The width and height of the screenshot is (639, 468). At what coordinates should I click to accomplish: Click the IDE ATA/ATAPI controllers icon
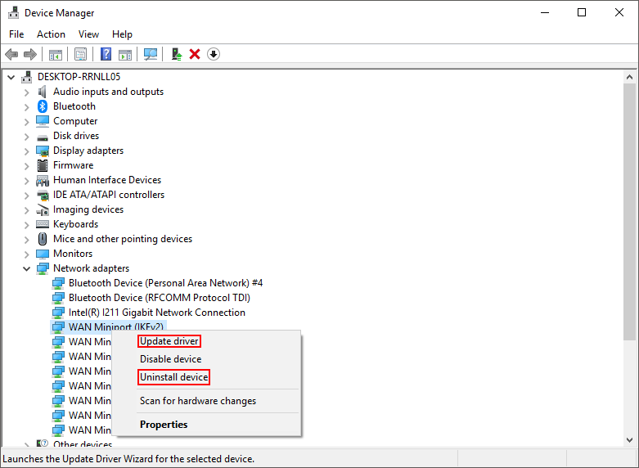point(43,195)
